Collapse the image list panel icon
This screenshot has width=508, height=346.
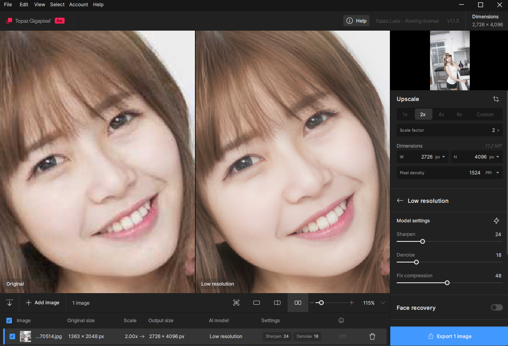coord(10,303)
